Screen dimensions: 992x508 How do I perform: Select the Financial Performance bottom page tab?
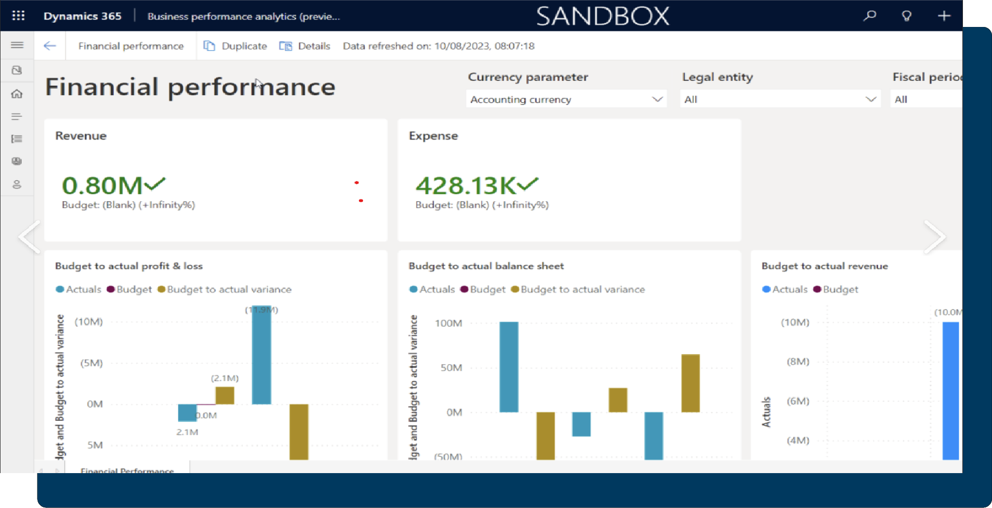[x=127, y=470]
